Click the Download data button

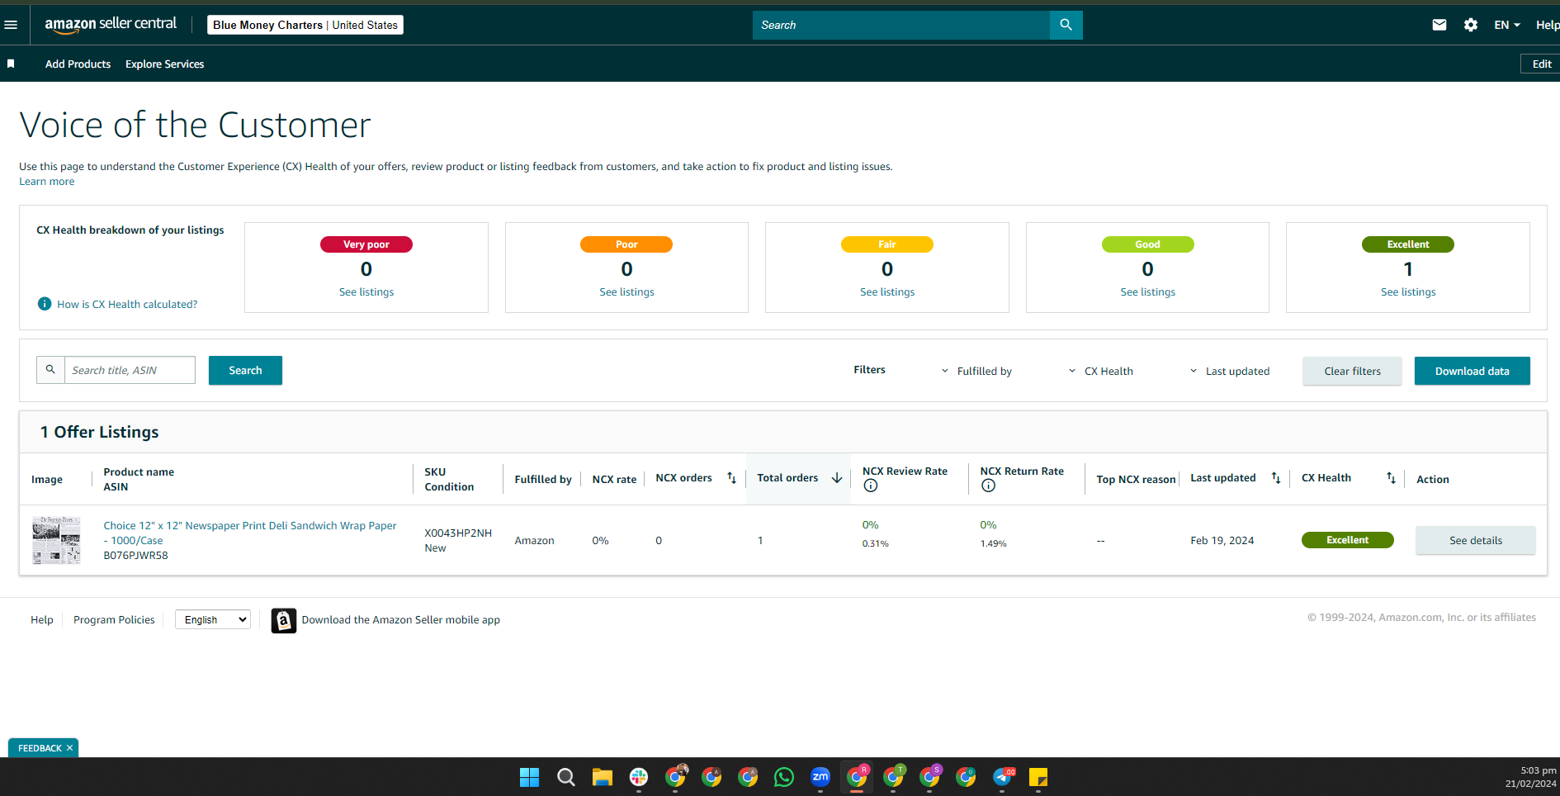click(x=1472, y=371)
